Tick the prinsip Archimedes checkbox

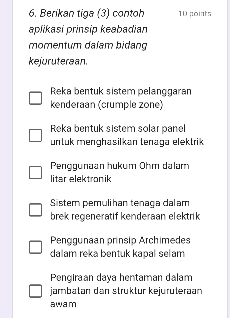coord(35,247)
